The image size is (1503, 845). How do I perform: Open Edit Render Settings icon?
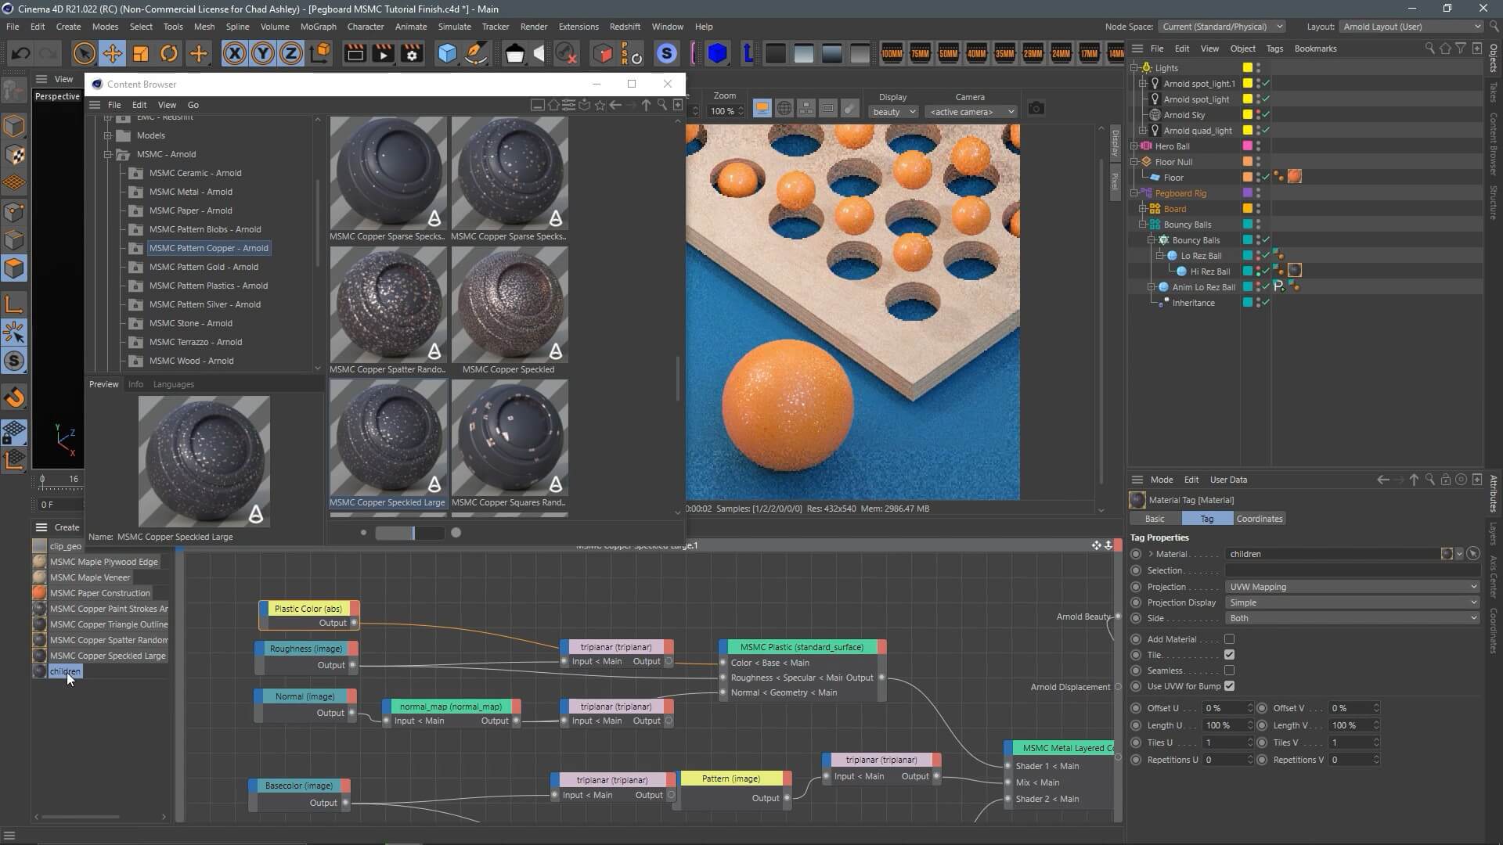pos(412,54)
